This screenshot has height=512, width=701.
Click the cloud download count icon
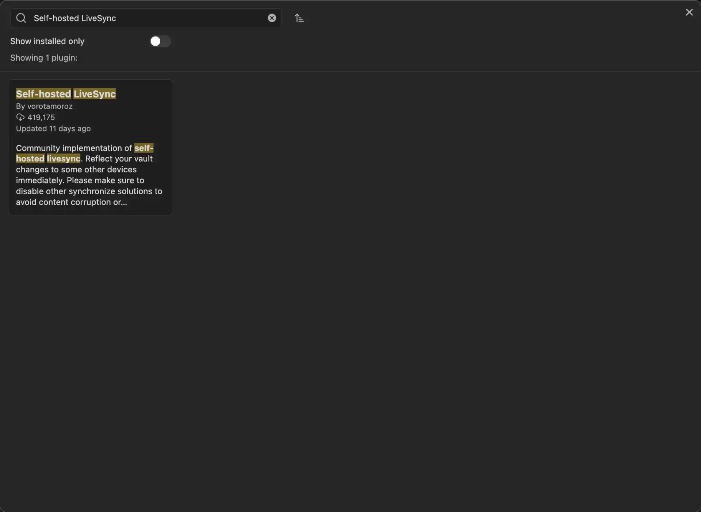click(20, 117)
